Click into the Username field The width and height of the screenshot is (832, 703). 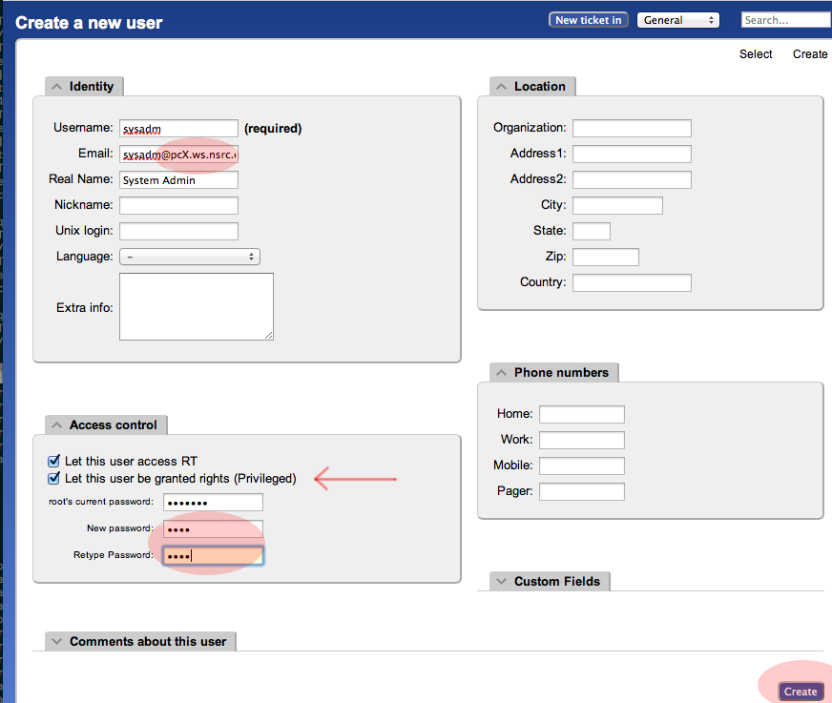click(x=178, y=129)
